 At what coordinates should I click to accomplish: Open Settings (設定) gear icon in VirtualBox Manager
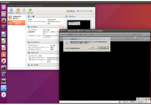click(18, 10)
